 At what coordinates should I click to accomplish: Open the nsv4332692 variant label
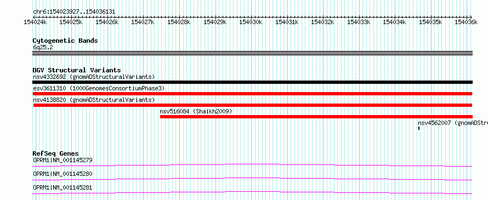pos(94,77)
